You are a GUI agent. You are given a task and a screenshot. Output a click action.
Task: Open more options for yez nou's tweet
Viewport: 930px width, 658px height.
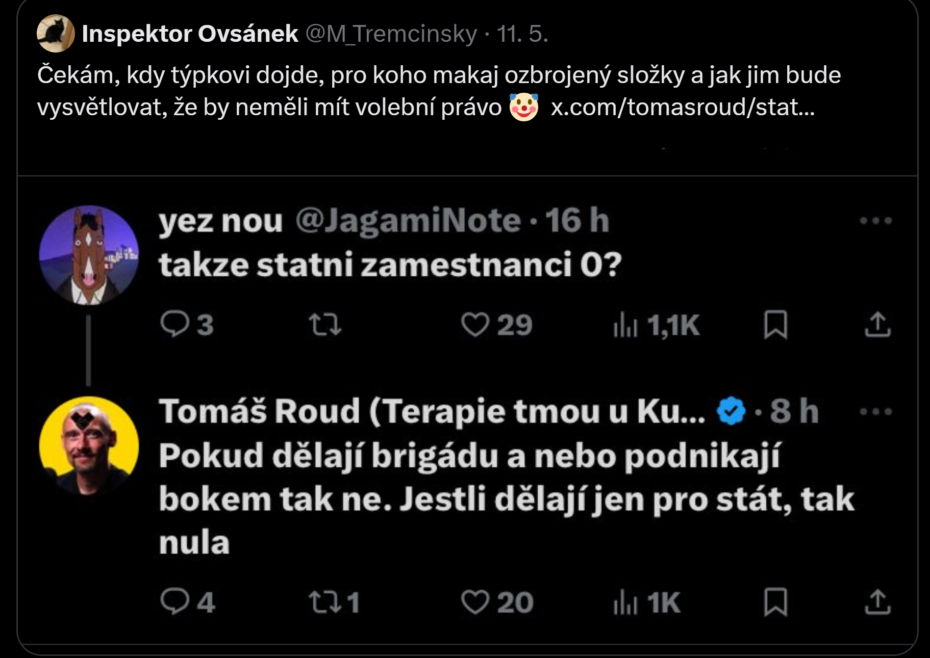[875, 221]
